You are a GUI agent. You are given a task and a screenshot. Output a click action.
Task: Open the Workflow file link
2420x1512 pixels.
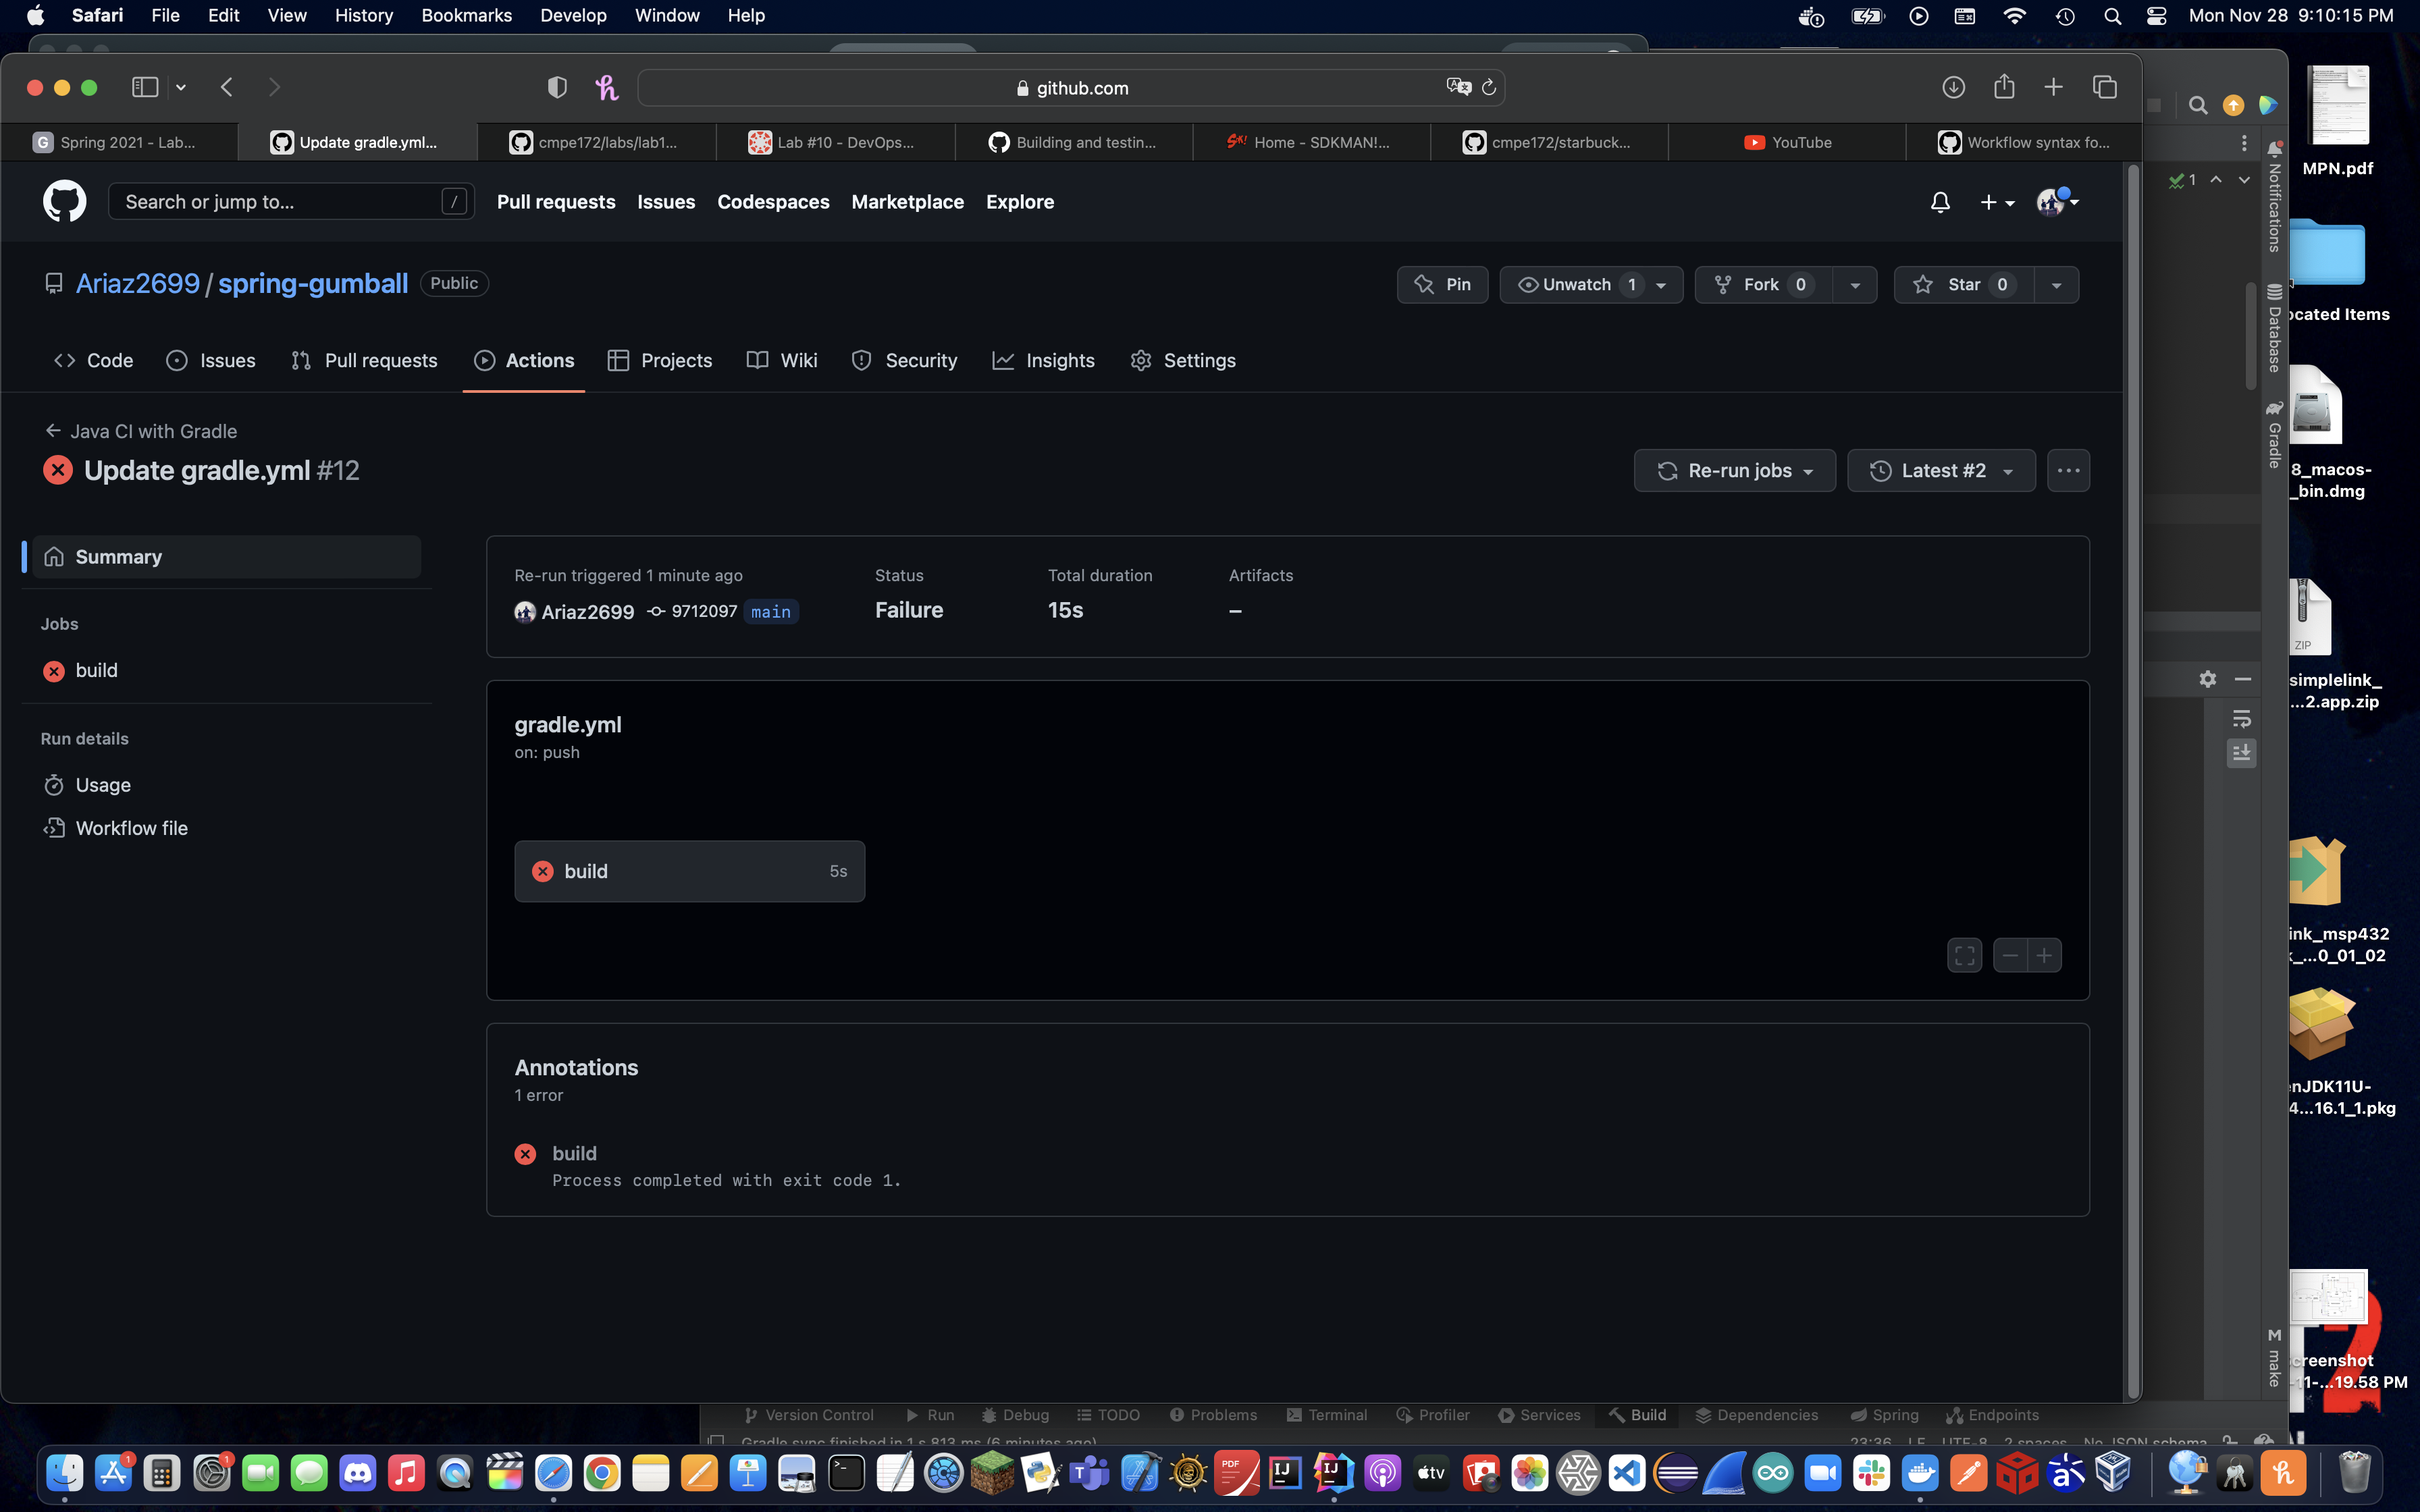click(x=131, y=828)
